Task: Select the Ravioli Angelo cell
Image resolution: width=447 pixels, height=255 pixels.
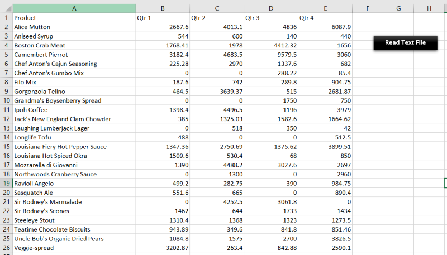Action: tap(74, 183)
